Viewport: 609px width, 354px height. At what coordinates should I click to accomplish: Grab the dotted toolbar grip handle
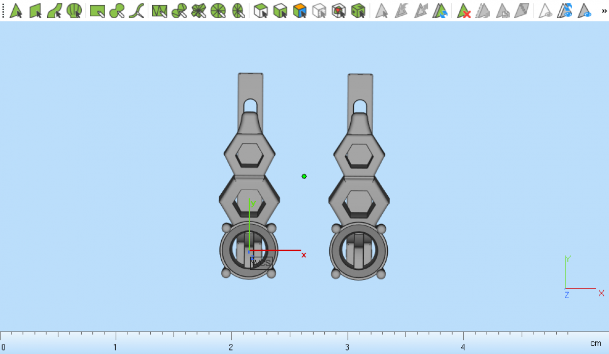pyautogui.click(x=4, y=11)
